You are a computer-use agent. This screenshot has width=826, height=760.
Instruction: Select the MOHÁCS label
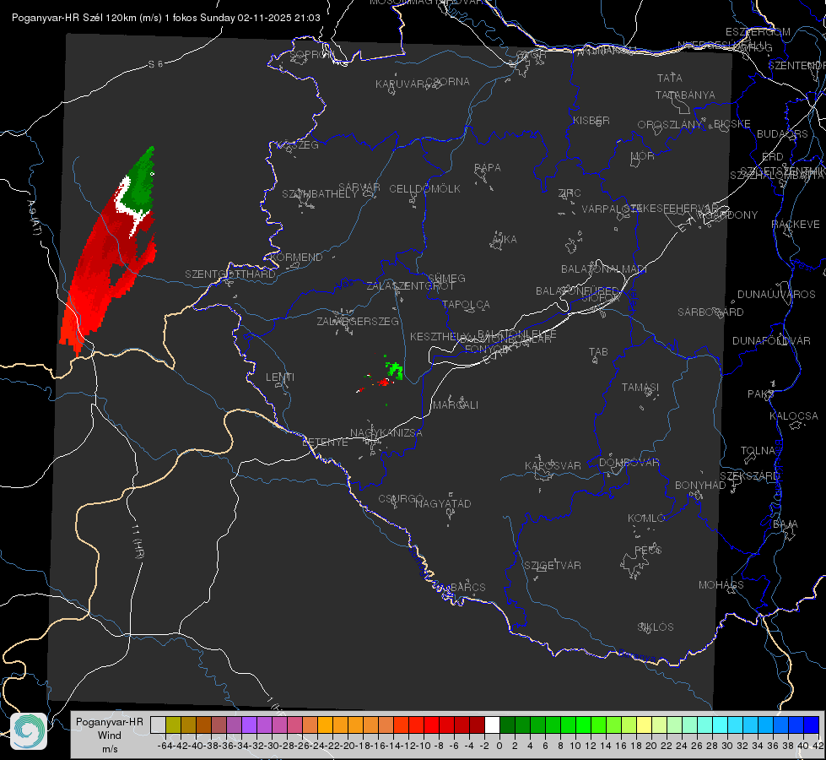click(721, 585)
